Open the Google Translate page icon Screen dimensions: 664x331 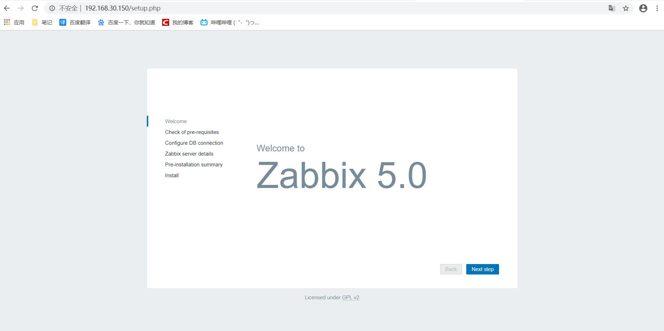(612, 8)
